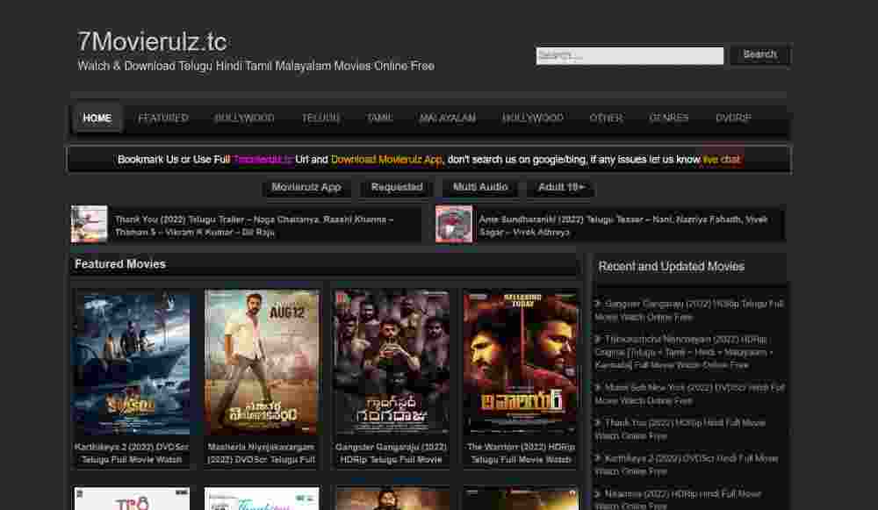The width and height of the screenshot is (878, 510).
Task: Click the arrow icon beside sidebar Thank You
Action: (598, 423)
